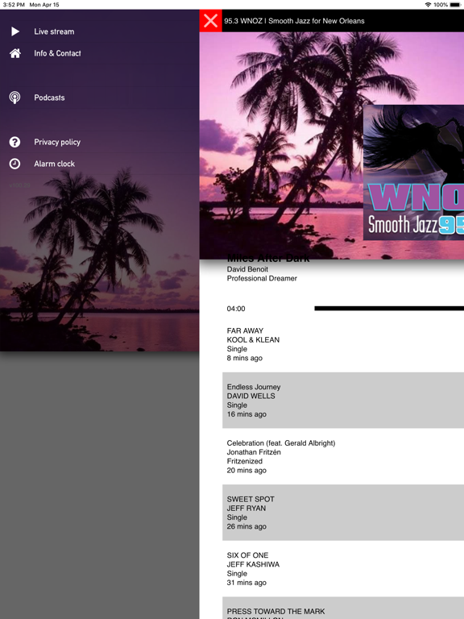Tap the Live stream play icon
Viewport: 464px width, 619px height.
15,31
